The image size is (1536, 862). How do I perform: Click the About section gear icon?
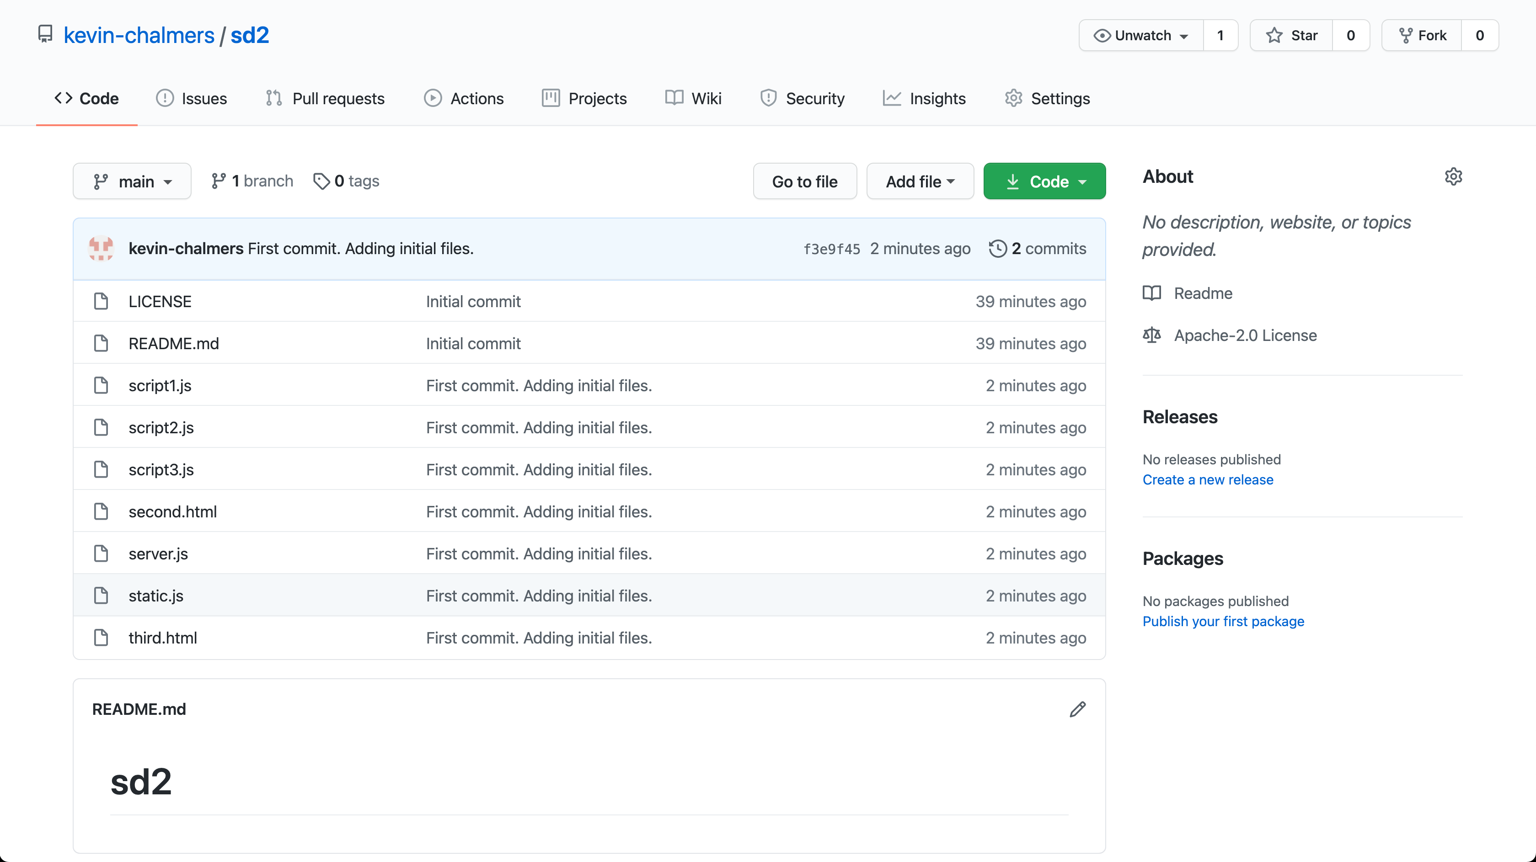tap(1453, 176)
